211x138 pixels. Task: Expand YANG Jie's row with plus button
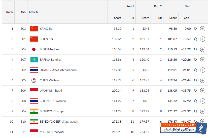click(x=203, y=29)
